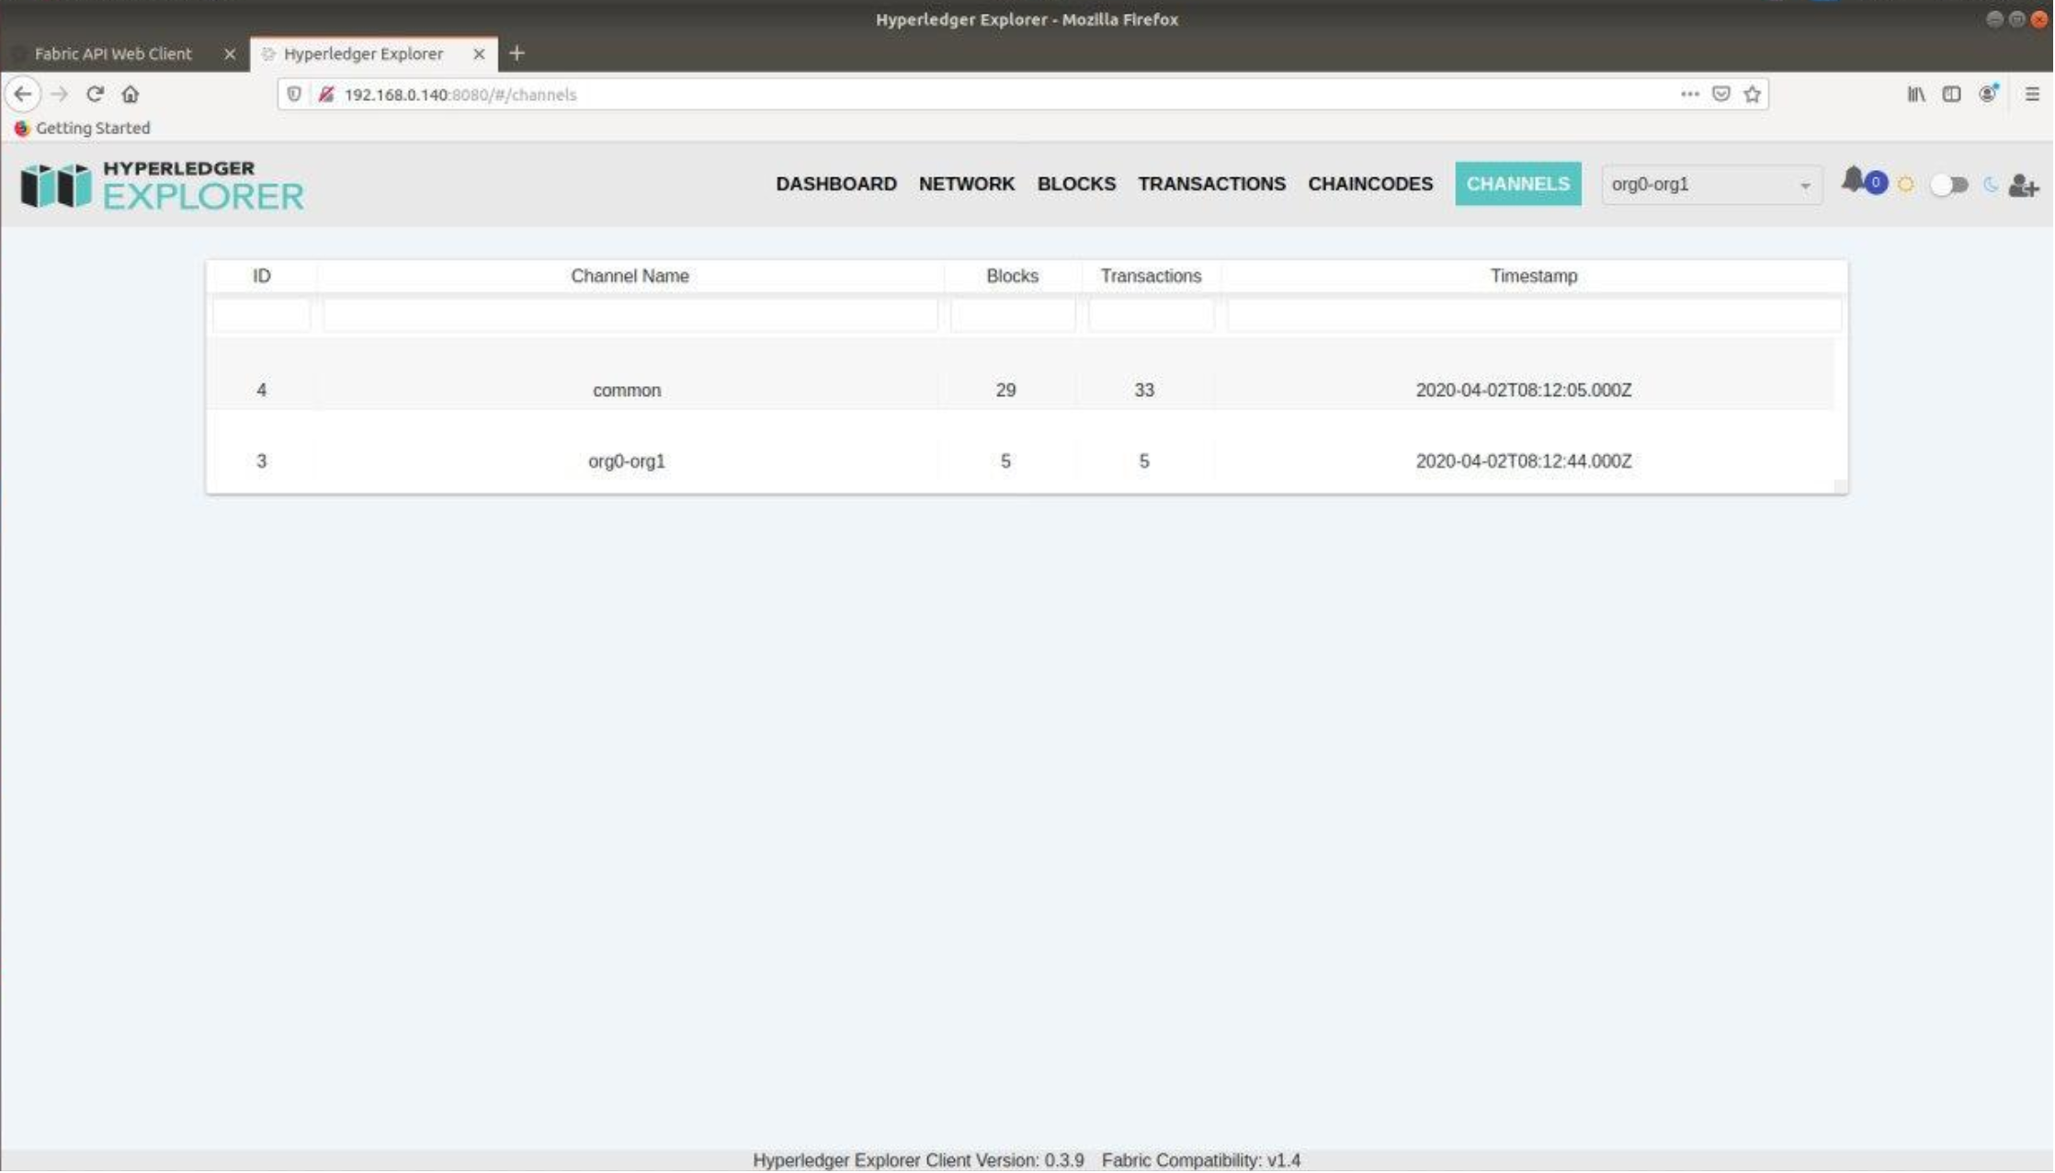Screen dimensions: 2055x1173
Task: Click the notifications bell icon
Action: click(1854, 180)
